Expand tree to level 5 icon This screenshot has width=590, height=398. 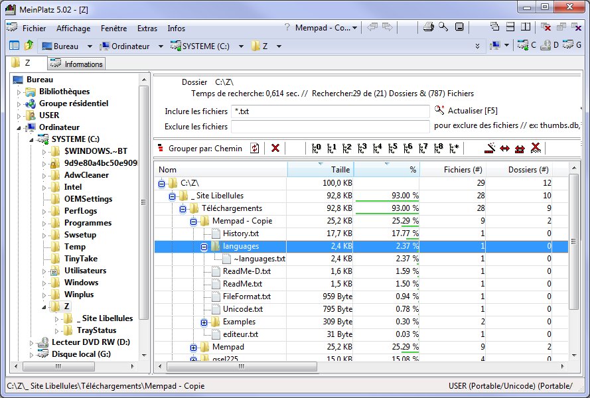(392, 148)
